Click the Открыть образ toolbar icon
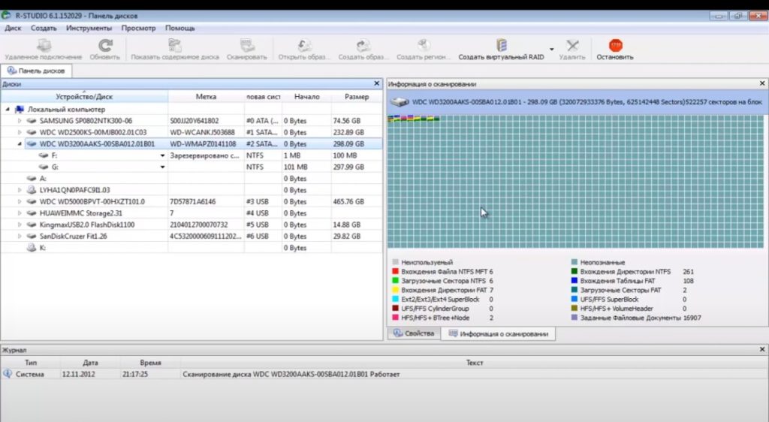The width and height of the screenshot is (769, 422). [304, 46]
